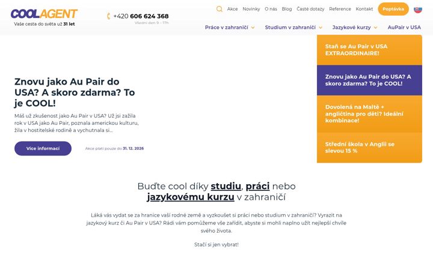Open the O nás page
Image resolution: width=433 pixels, height=270 pixels.
coord(271,9)
